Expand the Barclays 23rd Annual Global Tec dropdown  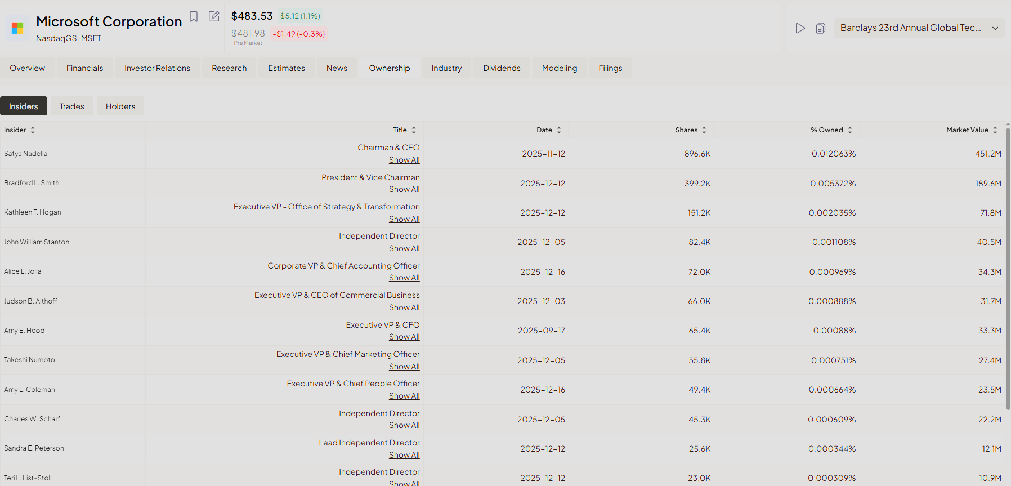919,28
